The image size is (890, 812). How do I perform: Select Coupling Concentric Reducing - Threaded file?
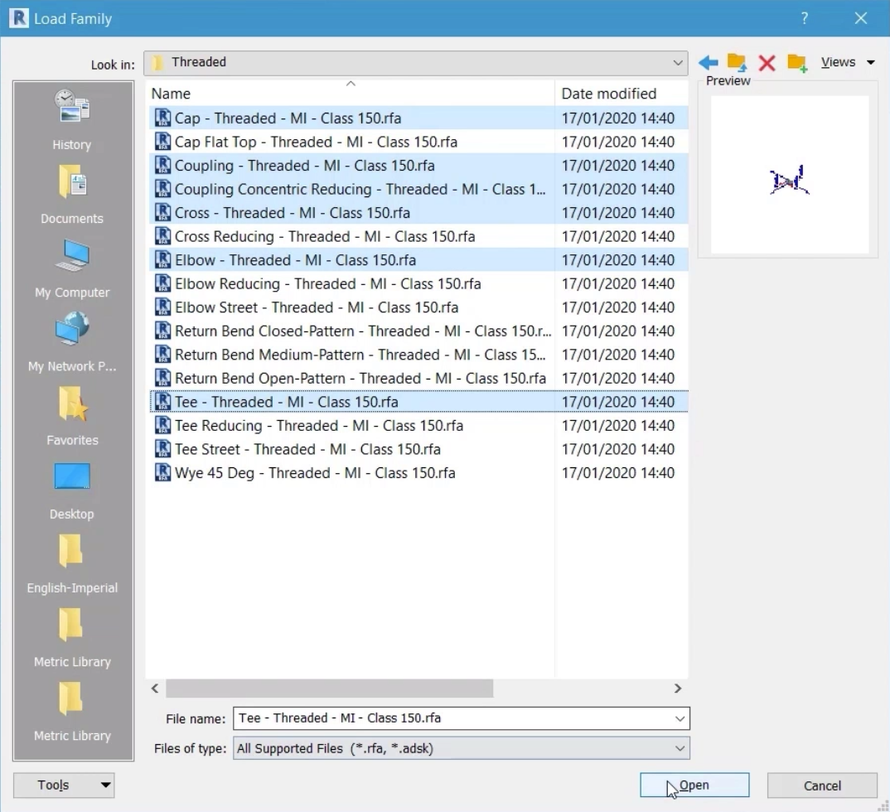tap(418, 189)
